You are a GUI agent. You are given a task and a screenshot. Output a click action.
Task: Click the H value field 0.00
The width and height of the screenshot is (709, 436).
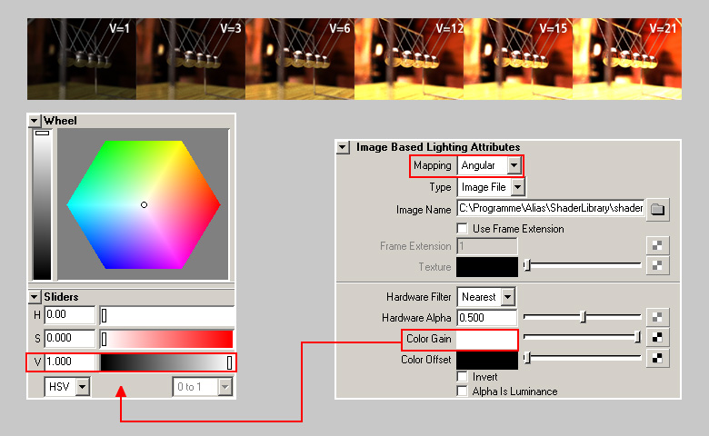point(70,315)
